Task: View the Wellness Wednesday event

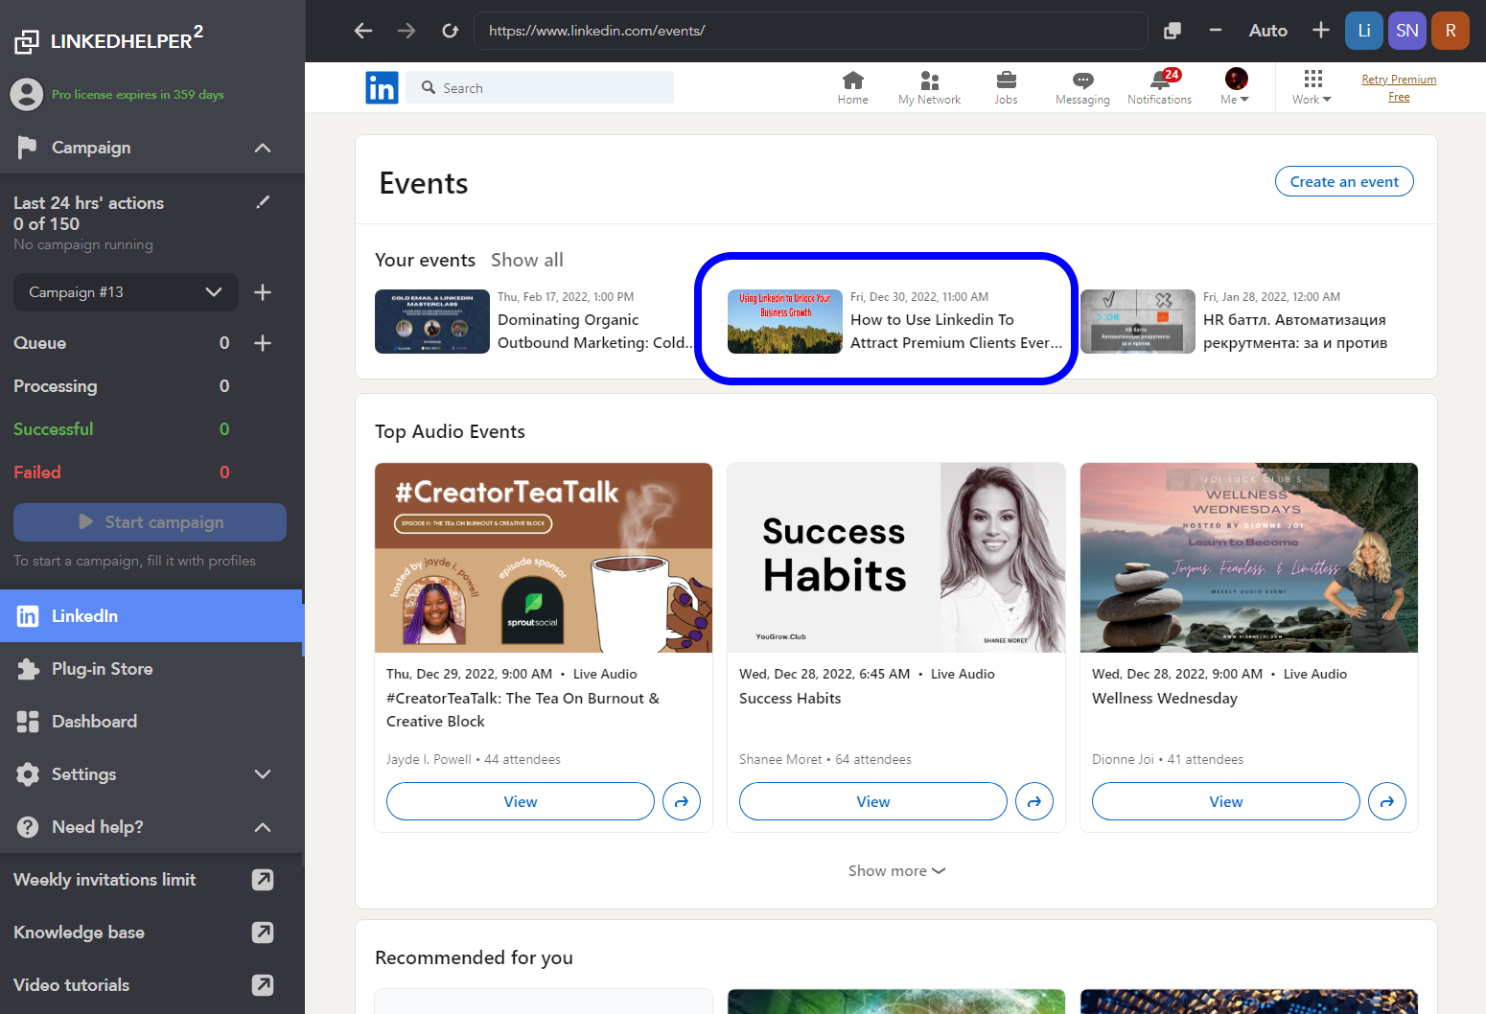Action: pos(1226,801)
